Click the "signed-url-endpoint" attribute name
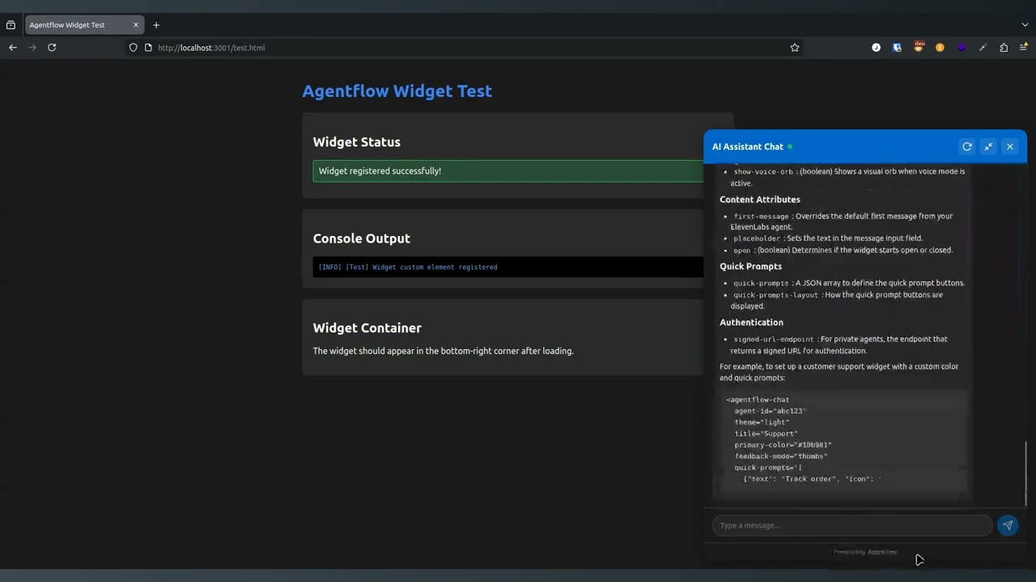Viewport: 1036px width, 582px height. (774, 339)
